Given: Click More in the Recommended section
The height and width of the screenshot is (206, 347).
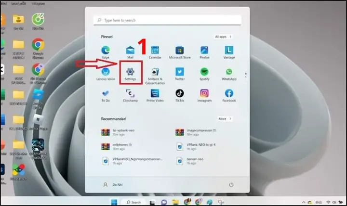Looking at the screenshot, I should (225, 119).
